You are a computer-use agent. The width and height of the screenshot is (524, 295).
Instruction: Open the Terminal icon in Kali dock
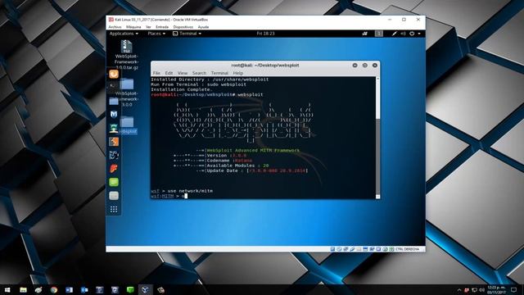tap(114, 86)
